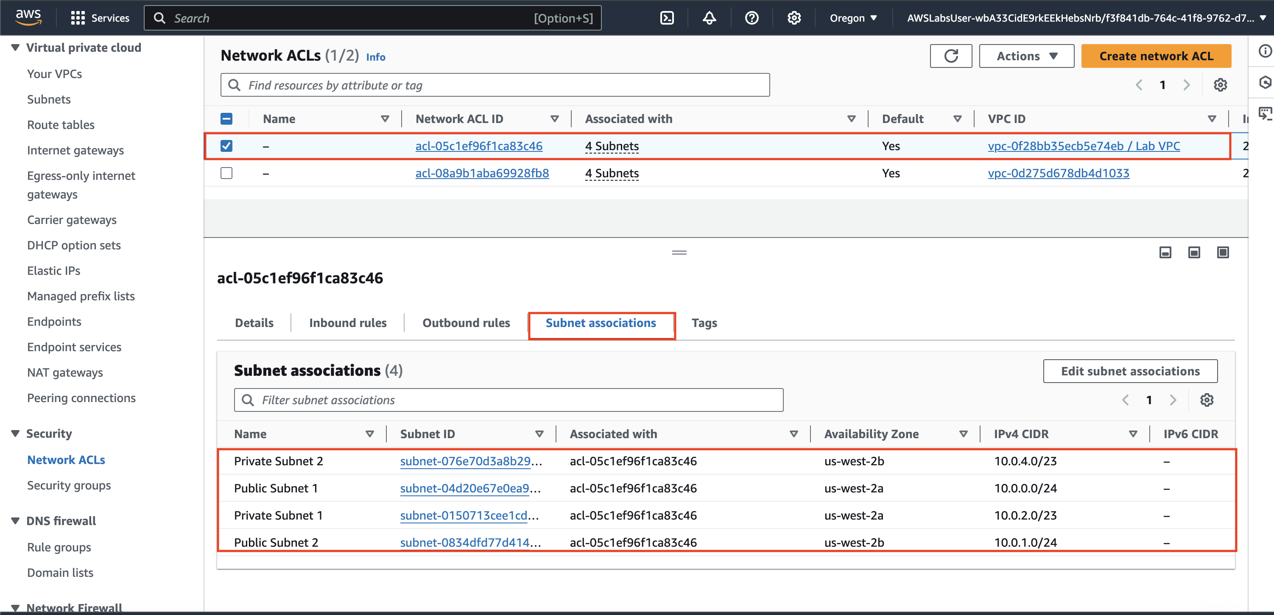Open console settings gear in top bar

tap(794, 18)
